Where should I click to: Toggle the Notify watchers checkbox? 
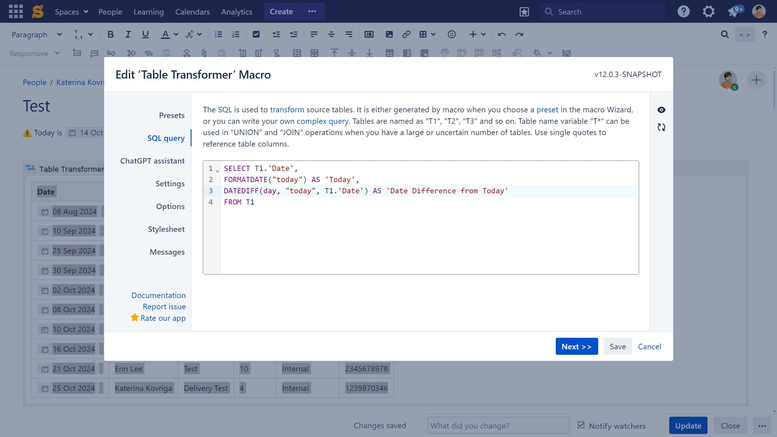click(x=581, y=425)
